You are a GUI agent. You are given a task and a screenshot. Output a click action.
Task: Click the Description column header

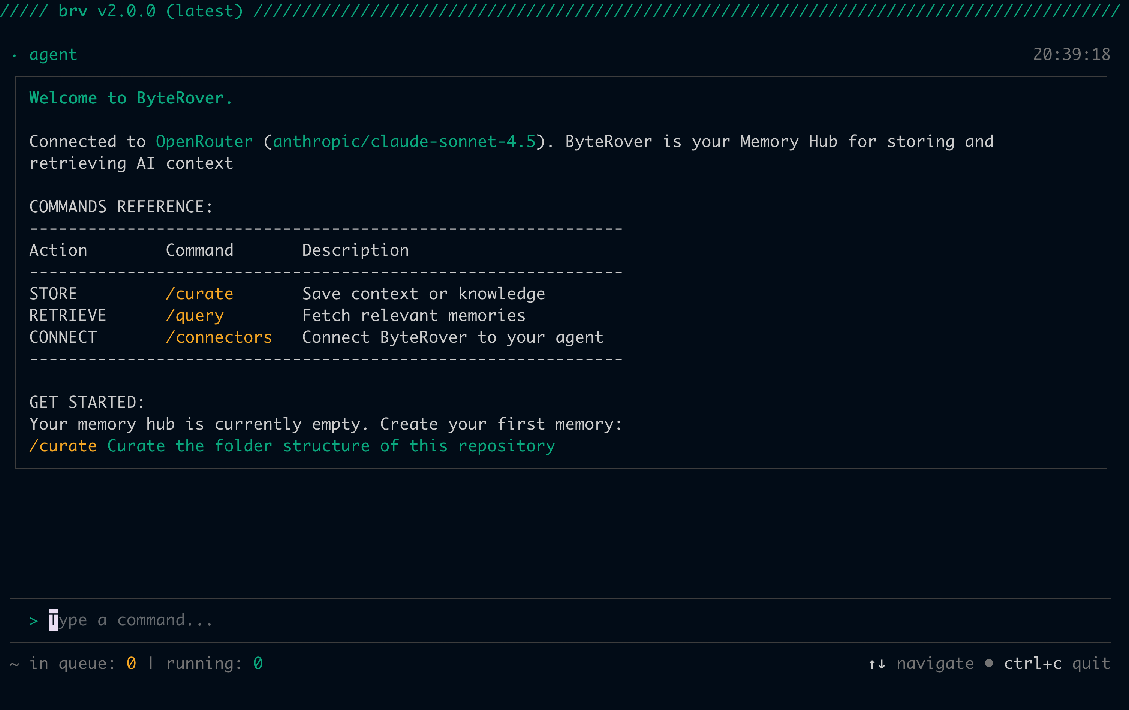click(355, 250)
